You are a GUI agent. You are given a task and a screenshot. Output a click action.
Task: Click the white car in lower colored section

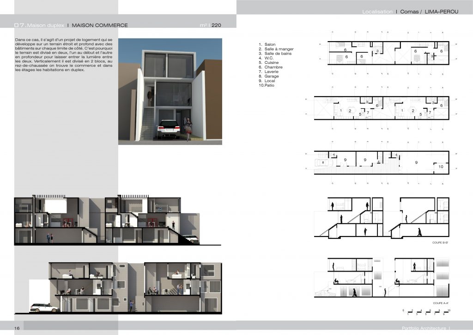pyautogui.click(x=44, y=307)
